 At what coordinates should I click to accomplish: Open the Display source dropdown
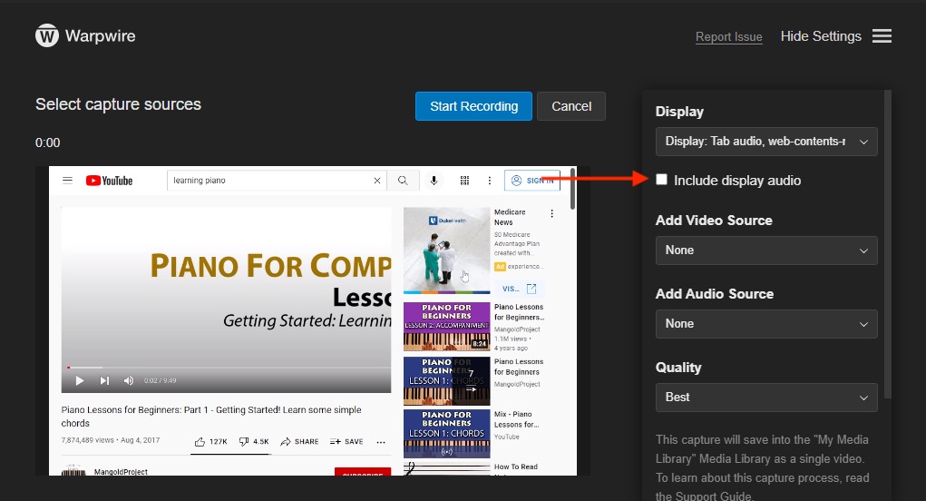pos(766,142)
